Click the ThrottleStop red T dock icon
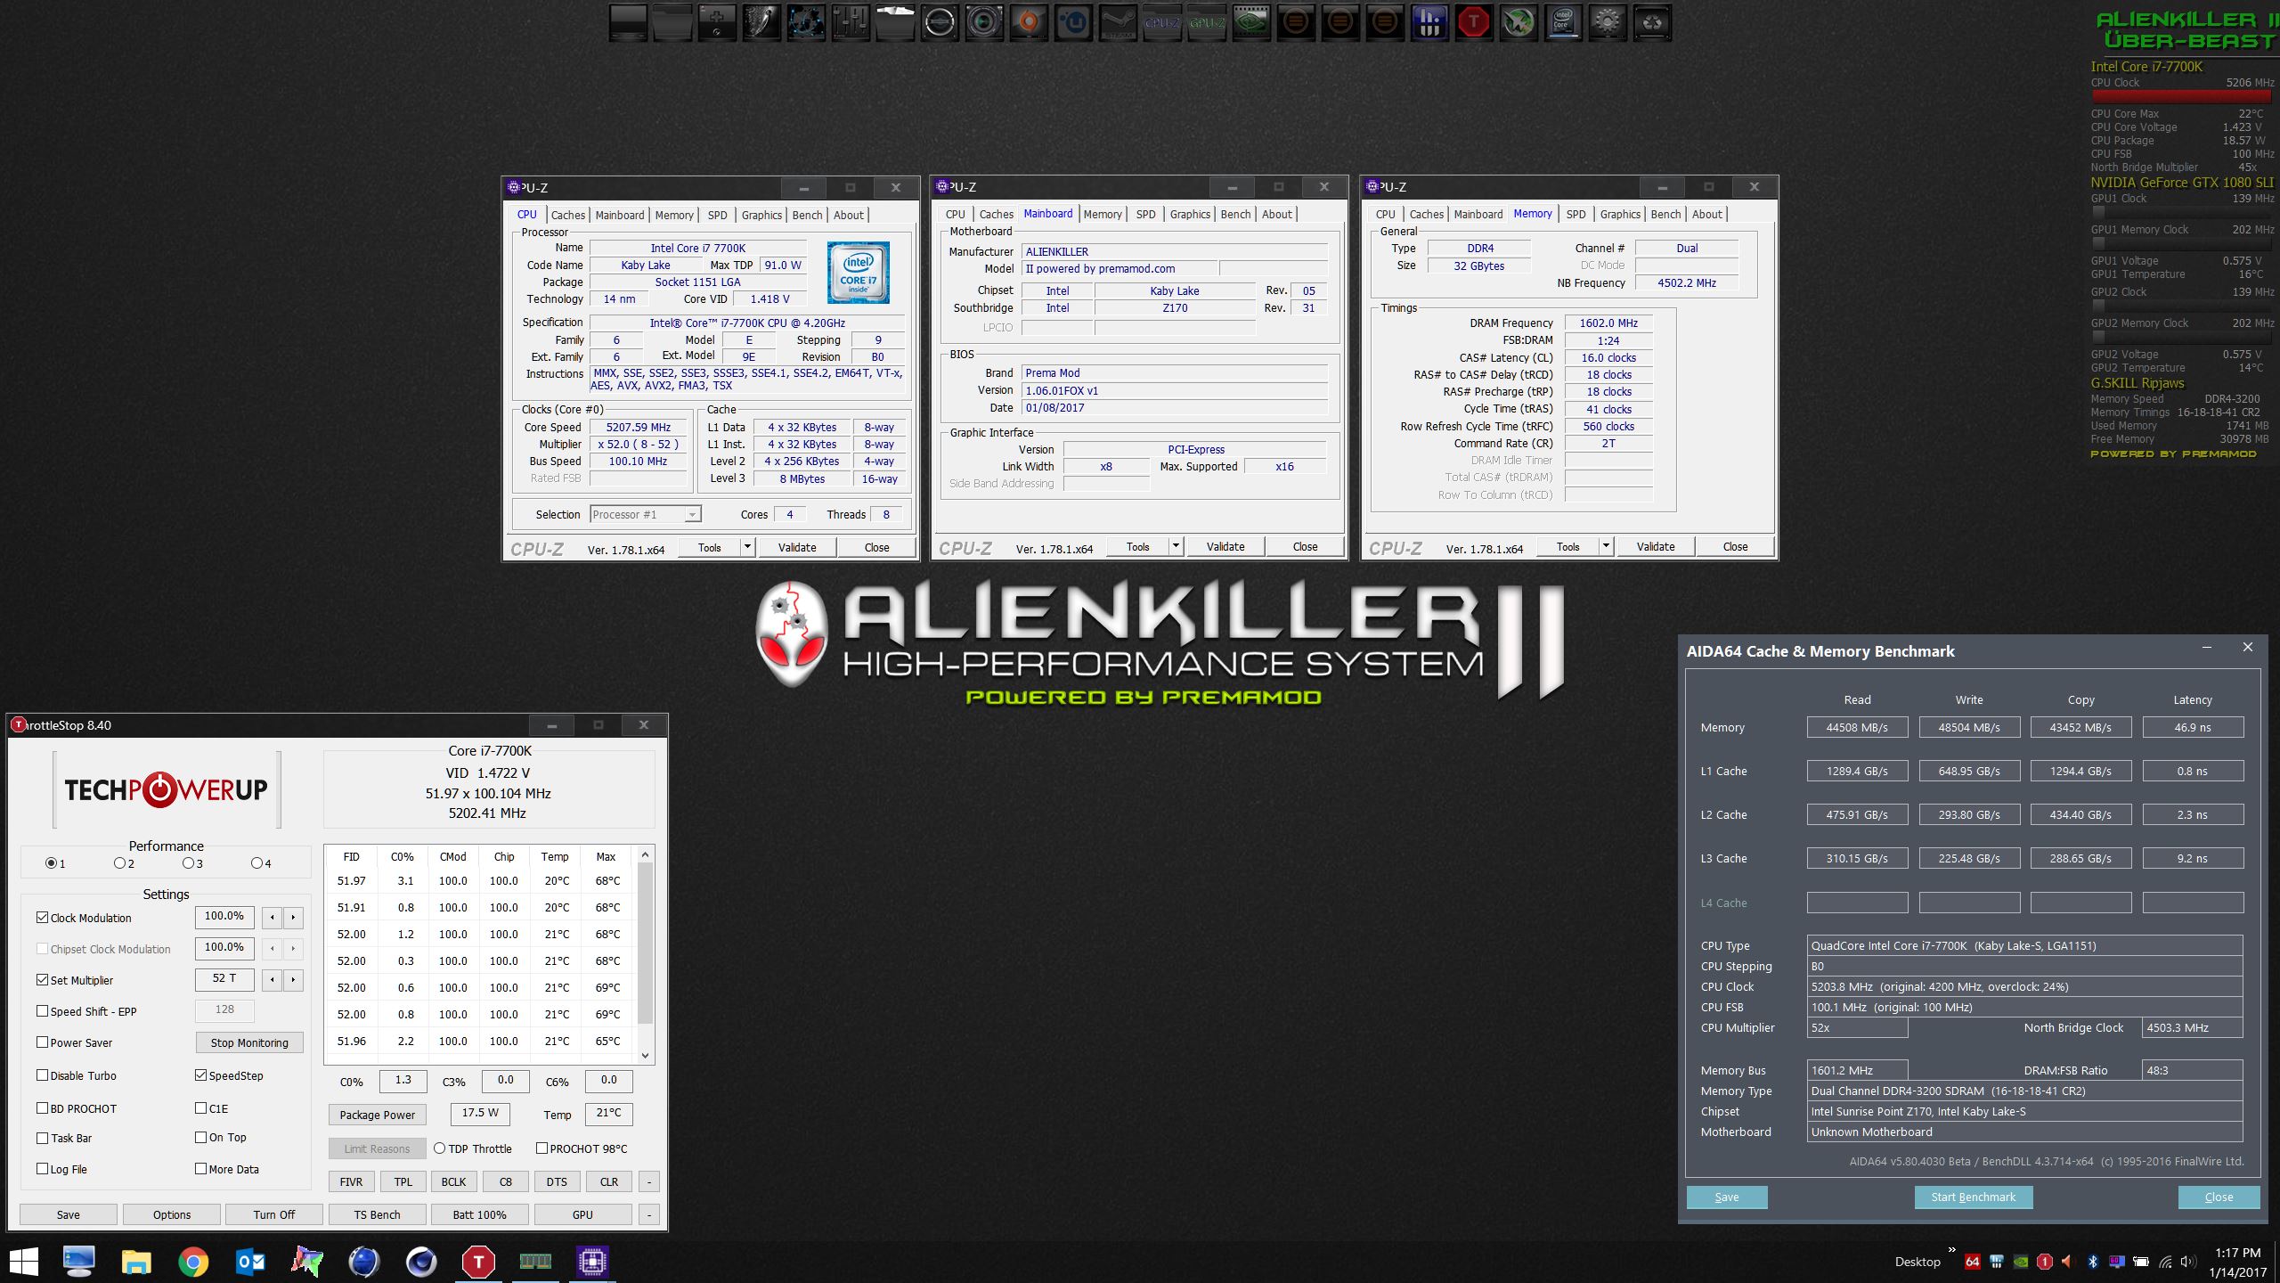 [1474, 22]
